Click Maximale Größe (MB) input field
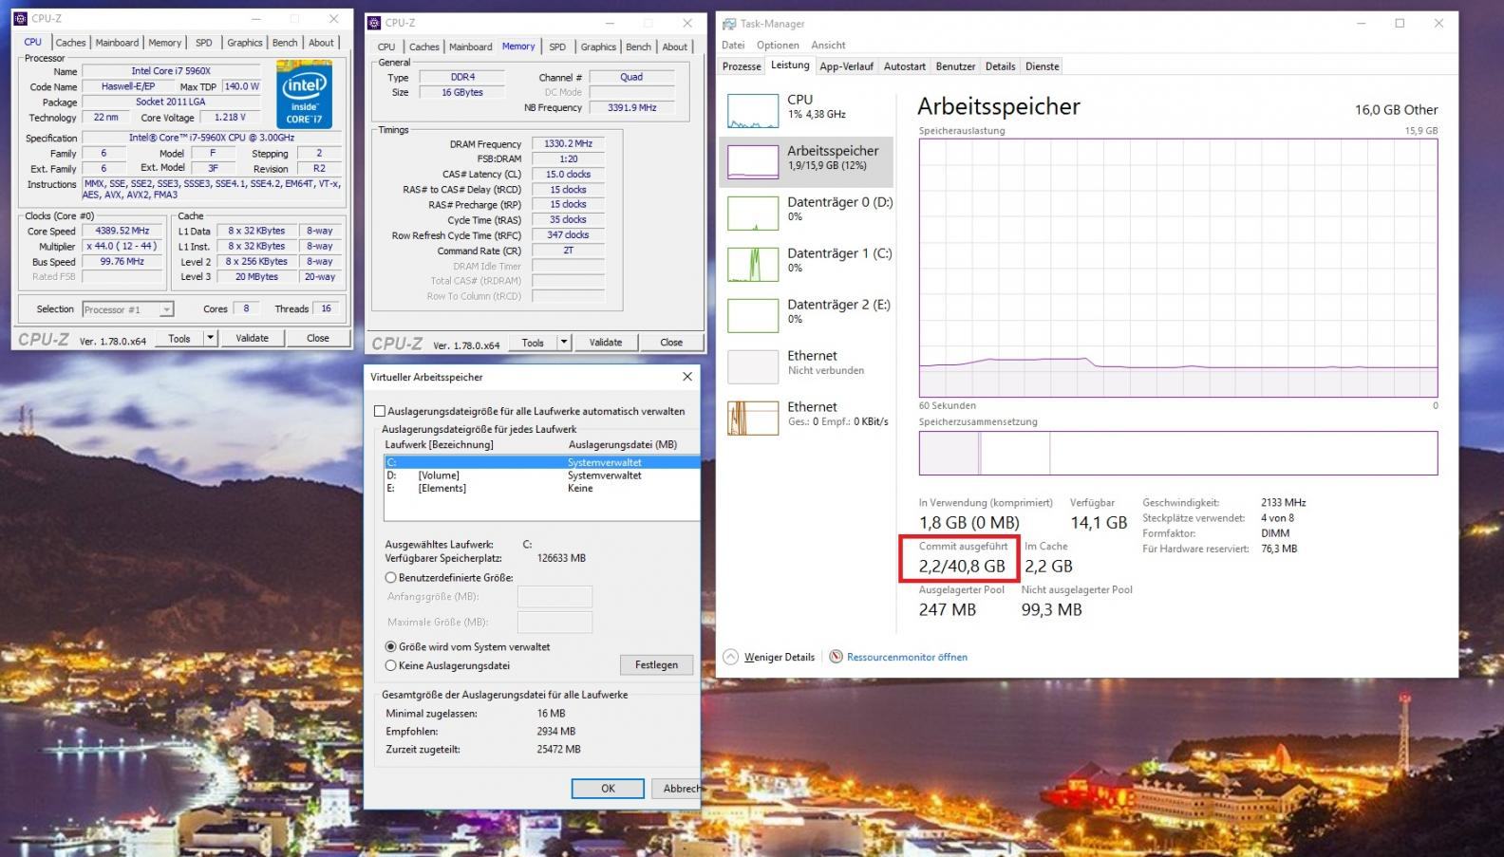 coord(555,622)
